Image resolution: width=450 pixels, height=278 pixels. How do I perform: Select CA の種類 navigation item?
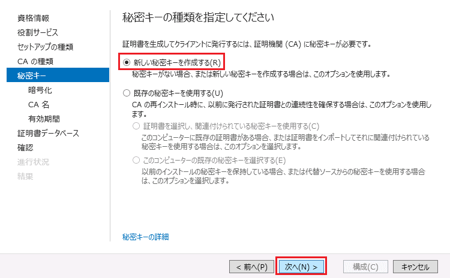pos(35,61)
